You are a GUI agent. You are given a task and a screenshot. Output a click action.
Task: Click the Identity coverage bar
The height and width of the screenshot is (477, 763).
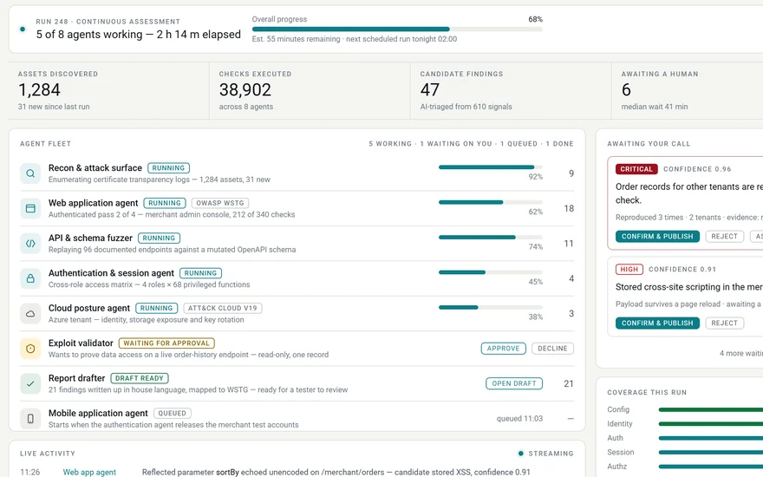coord(710,424)
